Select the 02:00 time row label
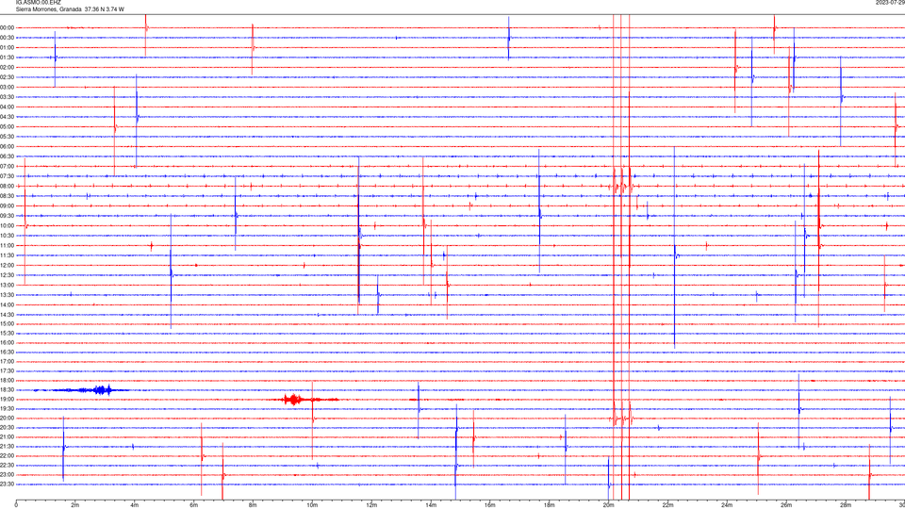Viewport: 905px width, 509px height. (8, 67)
